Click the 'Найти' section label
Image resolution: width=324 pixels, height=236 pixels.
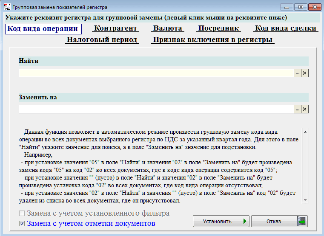(x=29, y=61)
